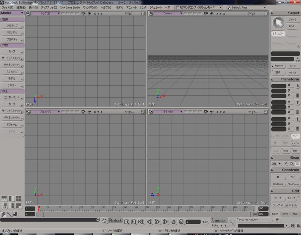Select the arrow selection tool icon
This screenshot has width=301, height=235.
tap(278, 23)
